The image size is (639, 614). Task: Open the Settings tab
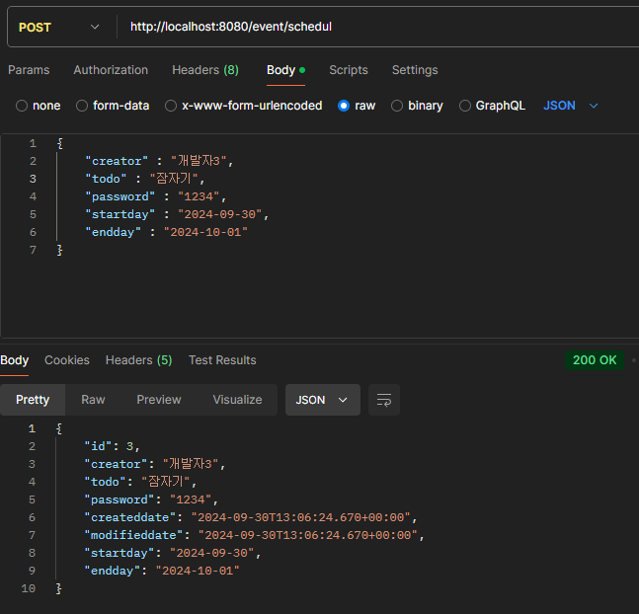click(415, 70)
